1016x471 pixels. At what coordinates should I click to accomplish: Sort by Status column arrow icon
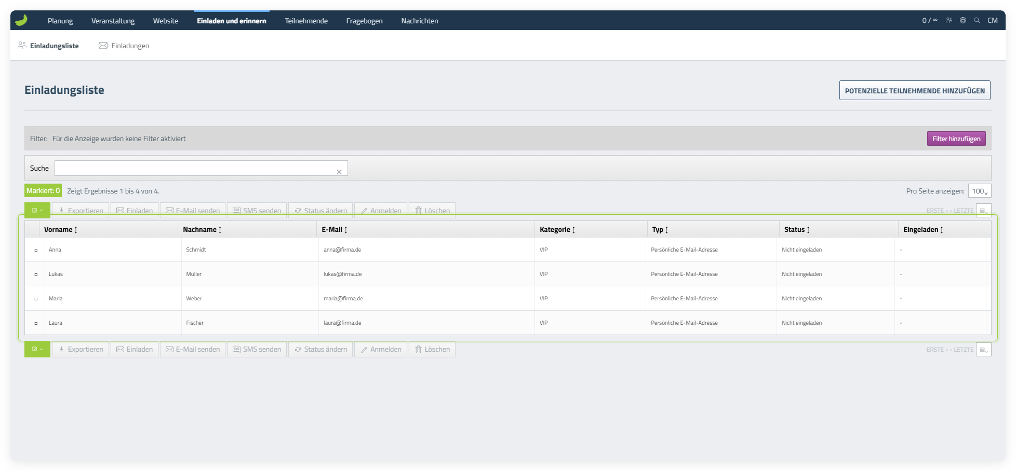tap(808, 230)
